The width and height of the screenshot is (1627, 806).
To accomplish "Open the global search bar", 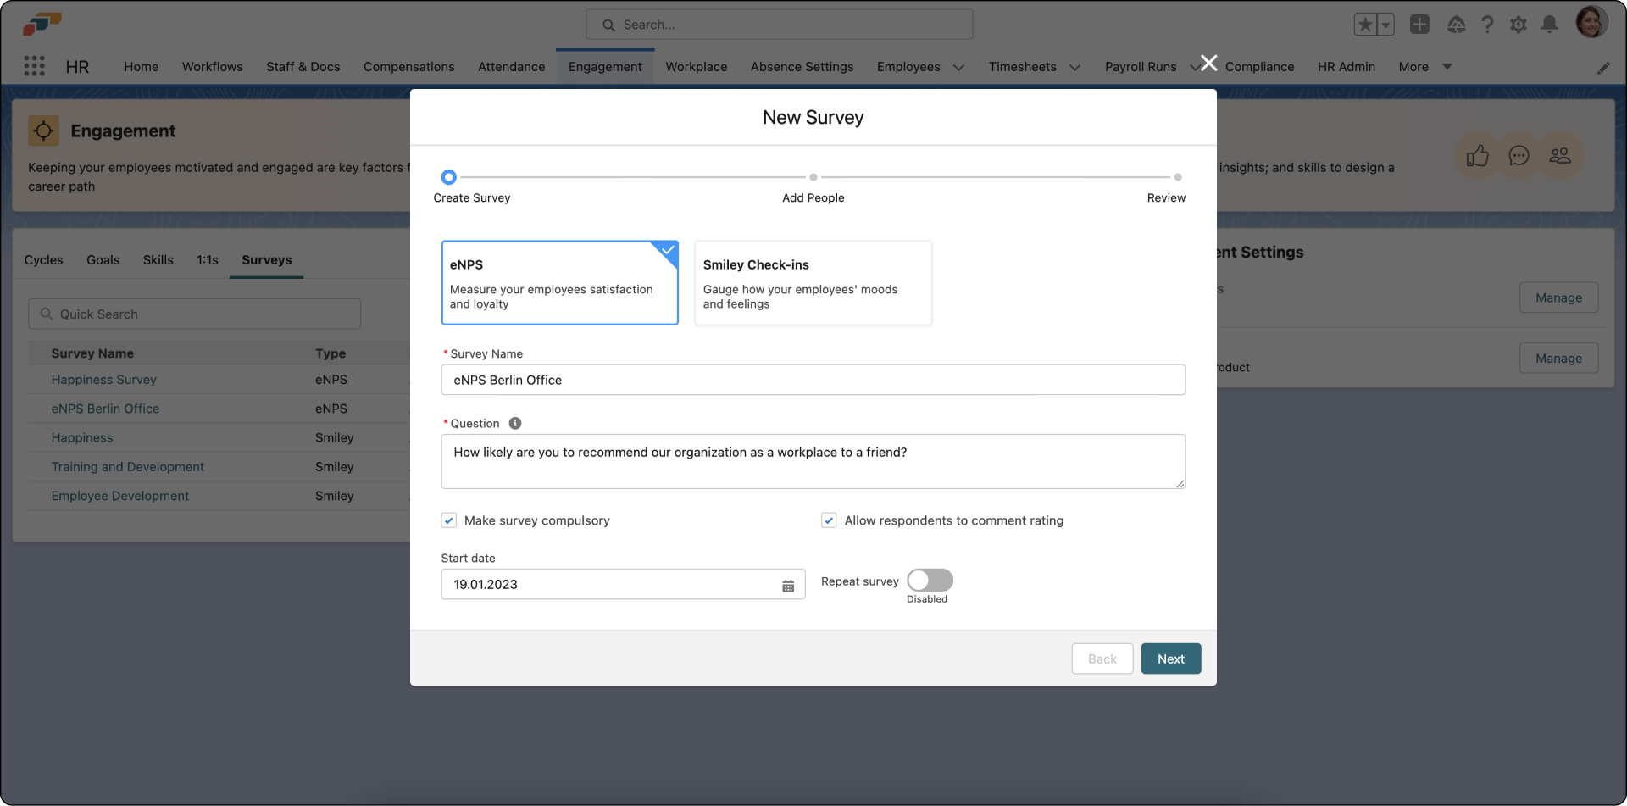I will tap(778, 24).
